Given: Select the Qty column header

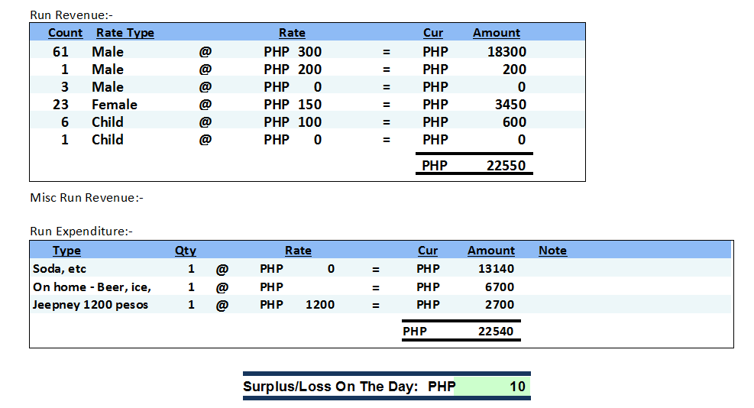Looking at the screenshot, I should (x=185, y=251).
